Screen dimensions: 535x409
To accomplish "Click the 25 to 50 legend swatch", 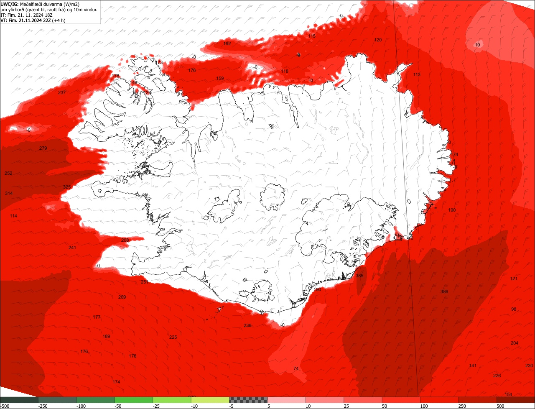I will [x=363, y=400].
